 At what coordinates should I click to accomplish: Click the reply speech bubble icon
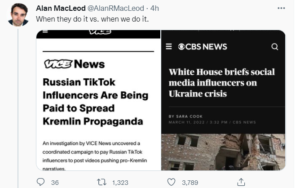point(41,182)
